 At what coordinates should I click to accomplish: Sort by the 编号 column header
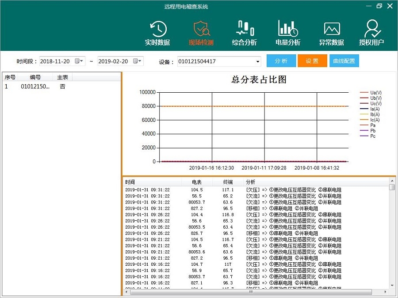click(x=35, y=77)
